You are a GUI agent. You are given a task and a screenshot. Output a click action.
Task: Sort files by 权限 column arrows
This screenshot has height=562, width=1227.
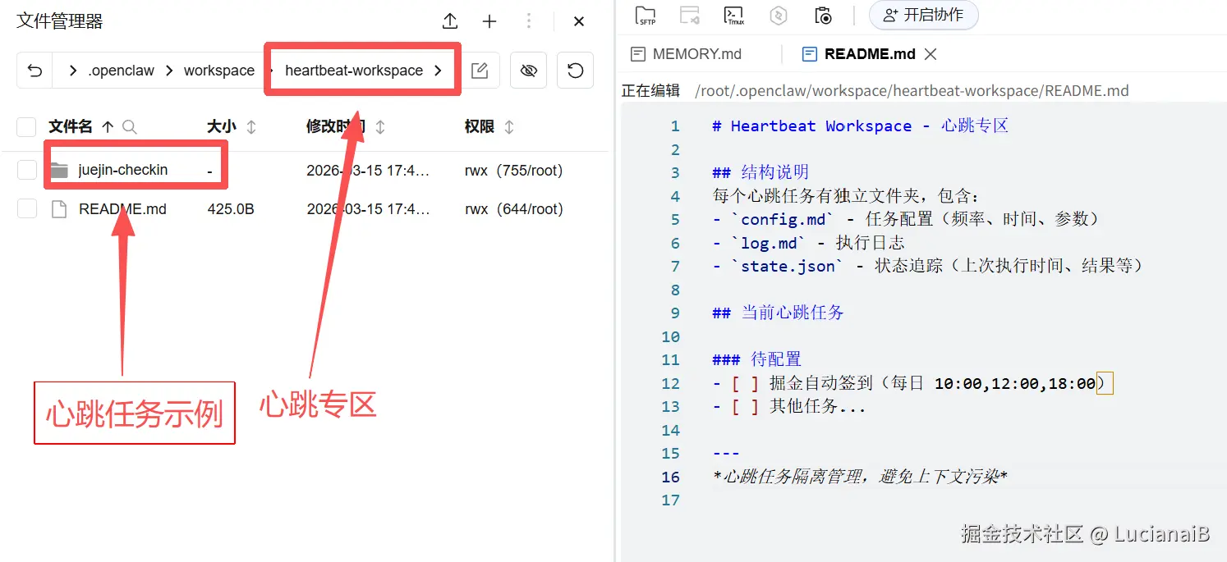[x=509, y=126]
